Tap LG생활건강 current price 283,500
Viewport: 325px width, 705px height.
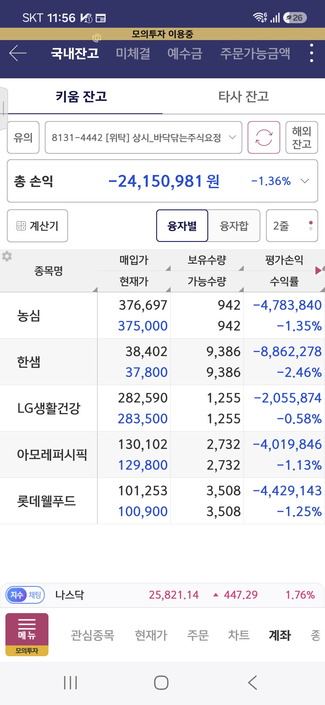(143, 418)
